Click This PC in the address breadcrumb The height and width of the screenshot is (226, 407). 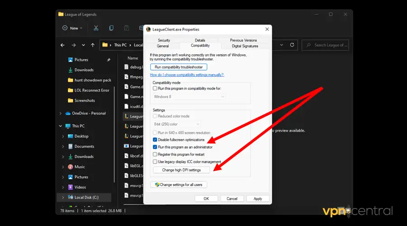coord(120,45)
